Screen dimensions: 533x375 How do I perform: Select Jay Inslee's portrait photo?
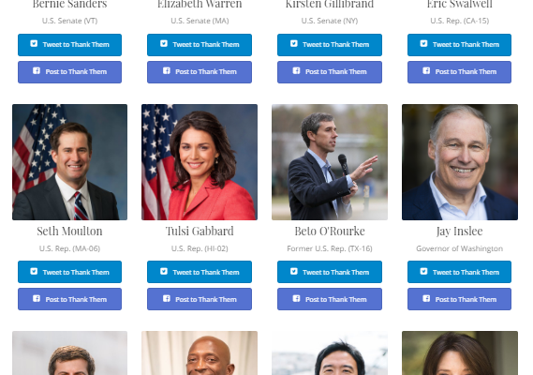click(460, 162)
